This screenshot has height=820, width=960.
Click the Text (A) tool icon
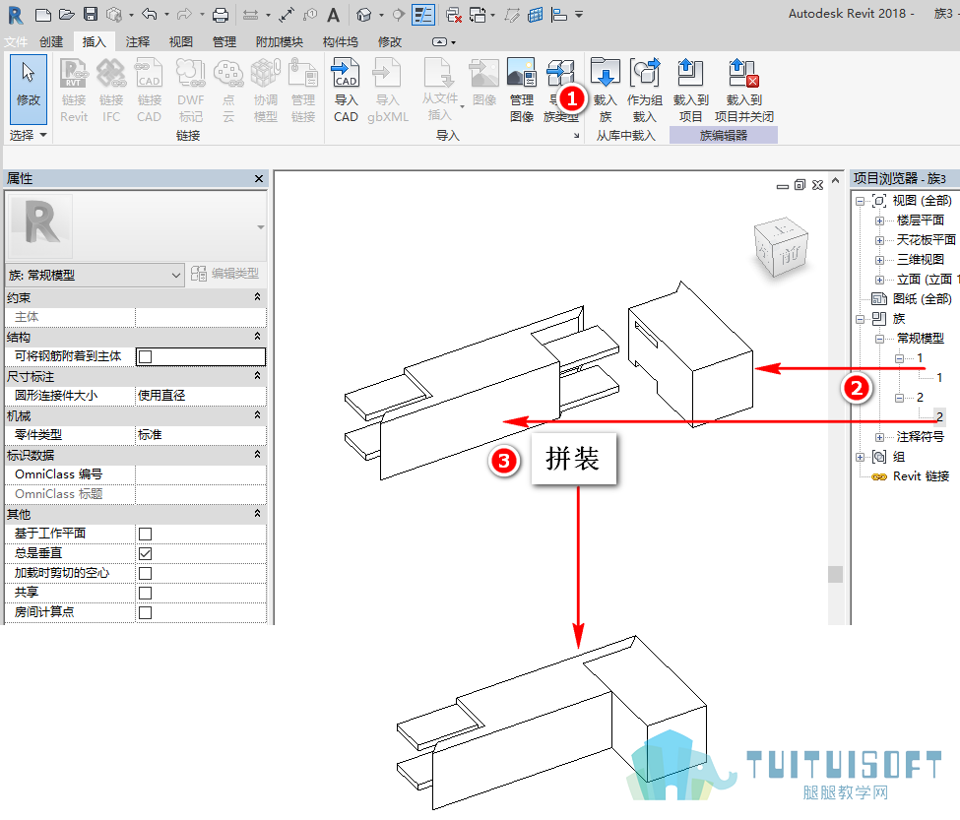pyautogui.click(x=333, y=15)
